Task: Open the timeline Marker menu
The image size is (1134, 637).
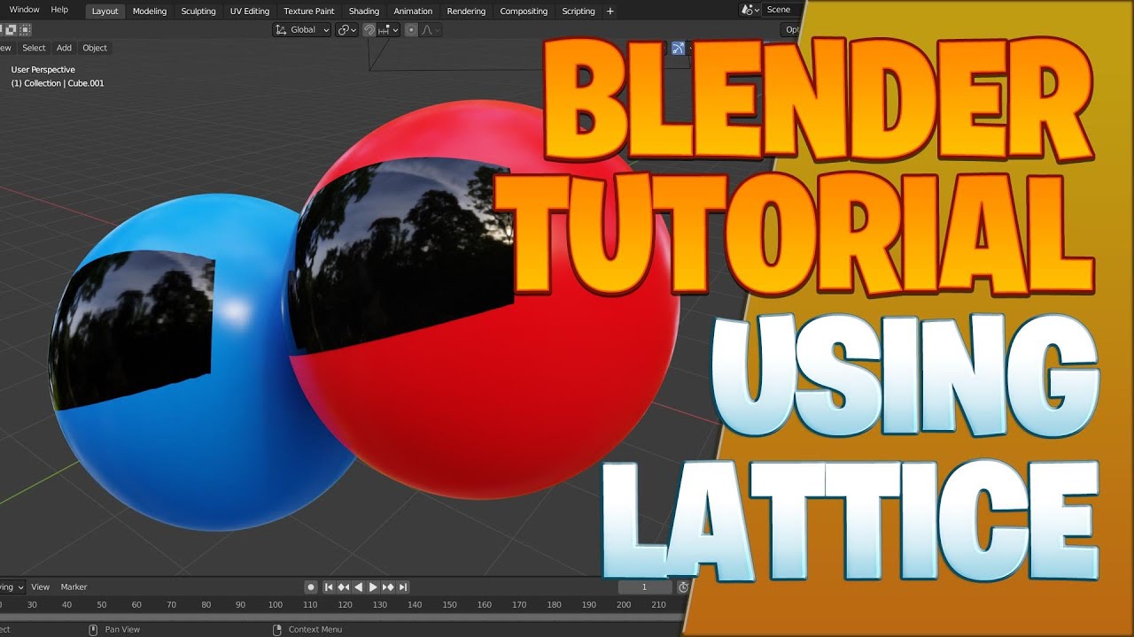Action: point(74,587)
